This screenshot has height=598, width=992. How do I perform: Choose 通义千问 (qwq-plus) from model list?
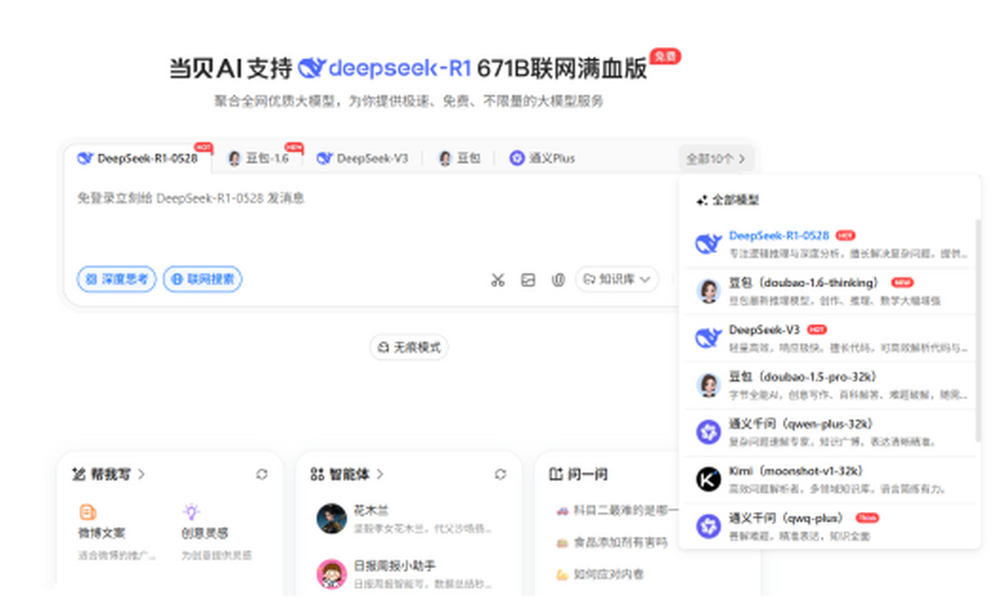pyautogui.click(x=828, y=527)
